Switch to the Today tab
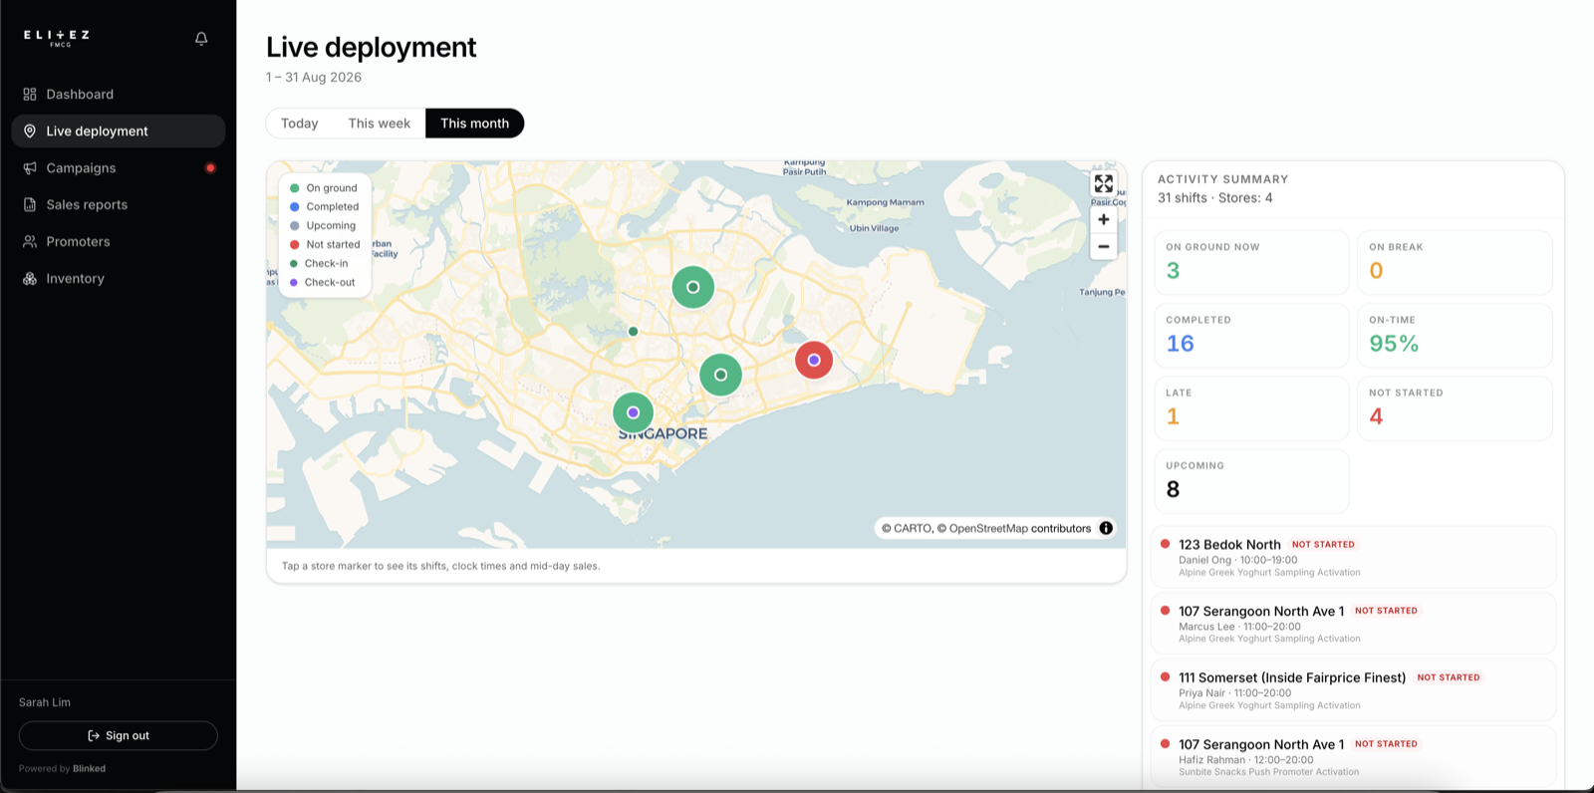The height and width of the screenshot is (793, 1594). pyautogui.click(x=299, y=124)
